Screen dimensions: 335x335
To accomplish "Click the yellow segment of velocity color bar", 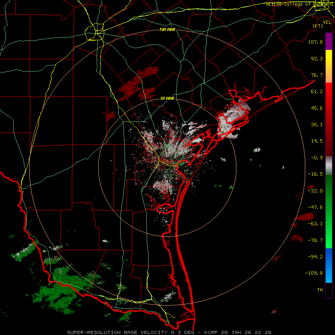I will 329,66.
